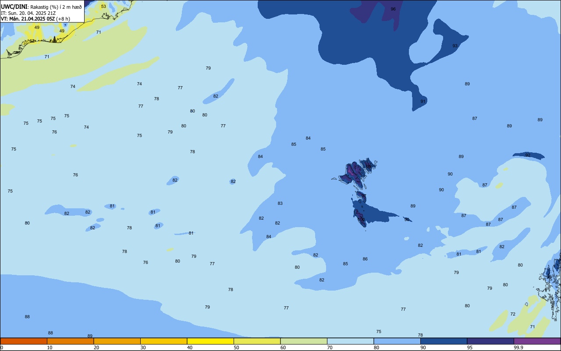561x351 pixels.
Task: Click the legend tick label '0'
Action: (2, 347)
